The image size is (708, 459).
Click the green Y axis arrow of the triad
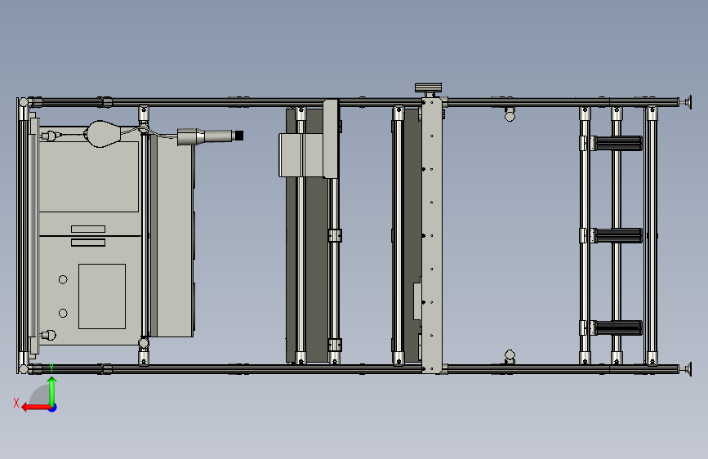coord(52,390)
